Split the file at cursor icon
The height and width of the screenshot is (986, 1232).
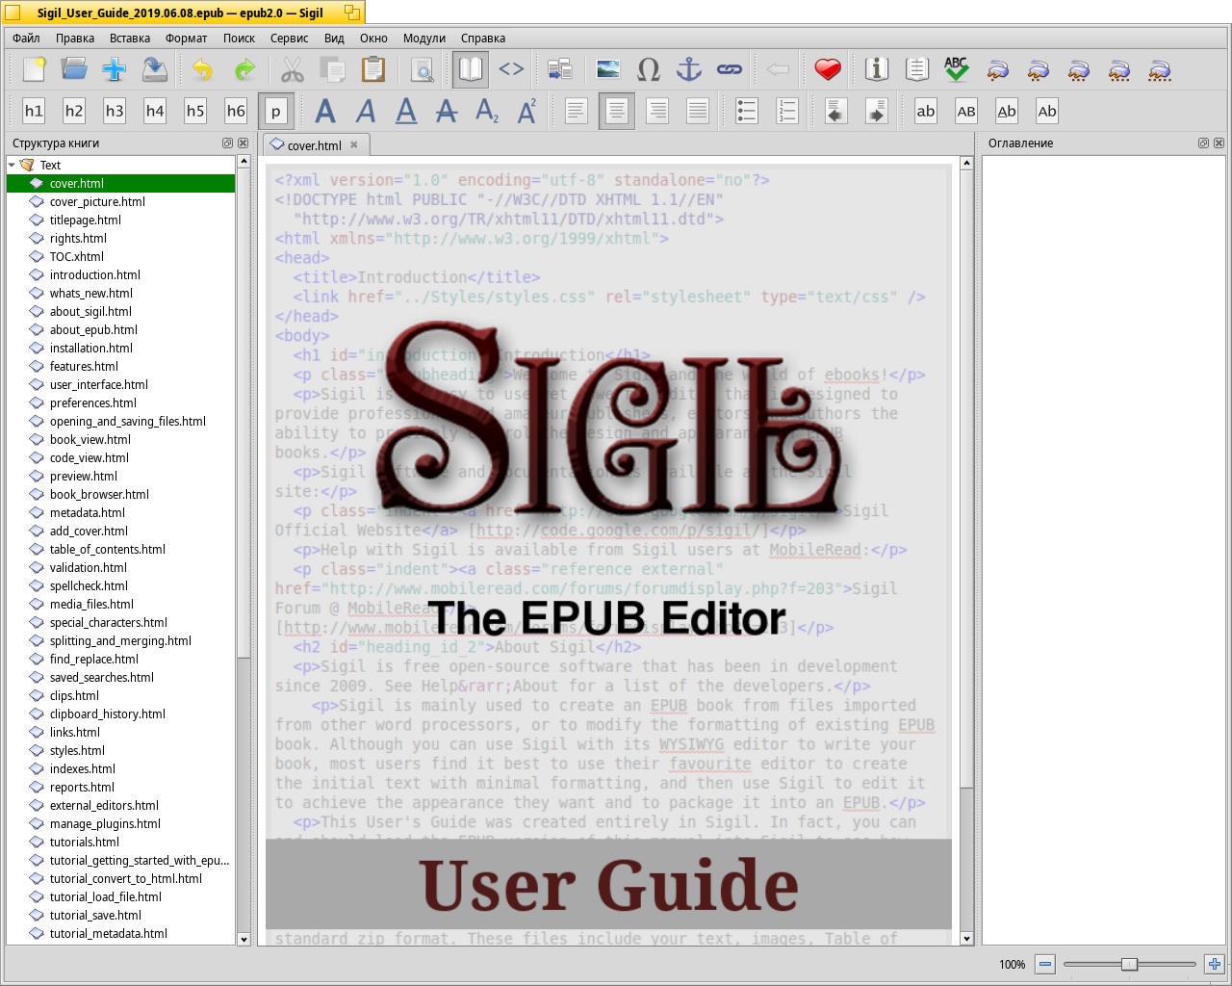click(x=559, y=69)
